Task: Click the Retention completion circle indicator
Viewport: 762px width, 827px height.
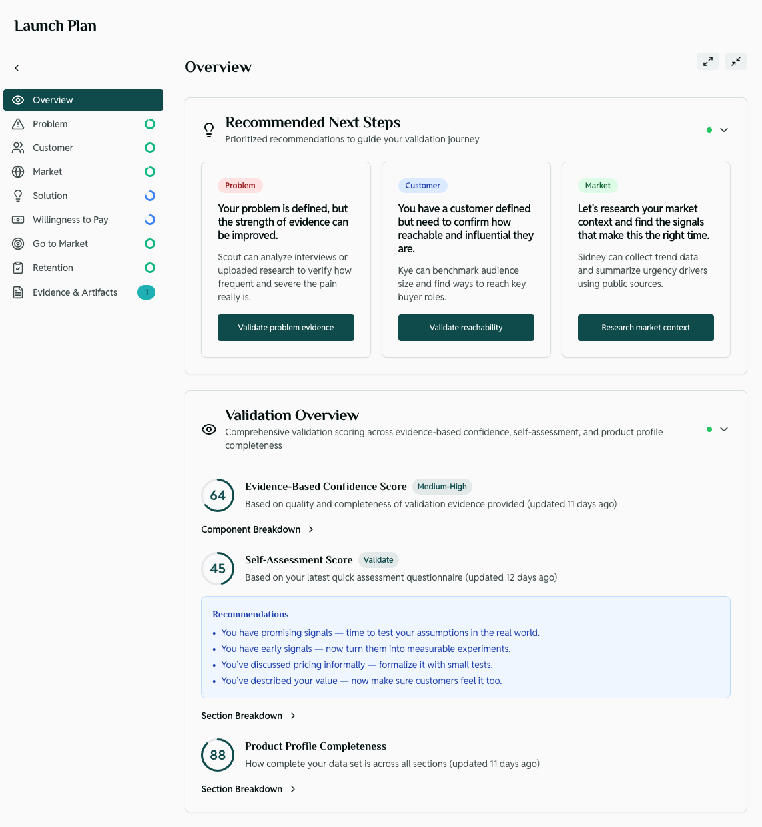Action: [x=149, y=268]
